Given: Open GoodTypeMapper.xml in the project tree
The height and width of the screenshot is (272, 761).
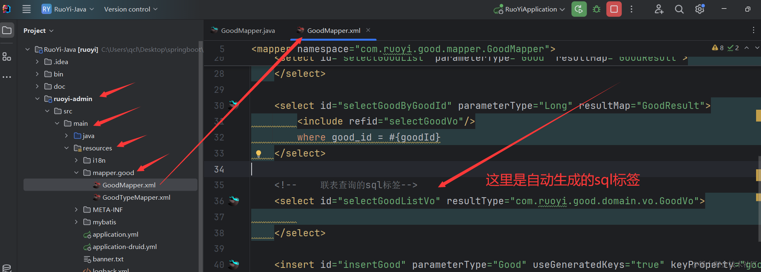Looking at the screenshot, I should [x=136, y=197].
